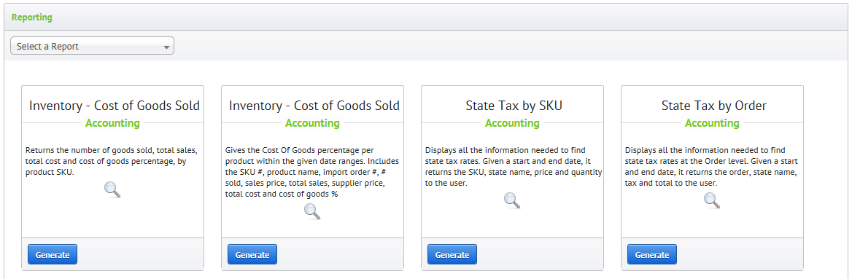Generate the goods sold by product SKU report
852x279 pixels.
[x=53, y=254]
